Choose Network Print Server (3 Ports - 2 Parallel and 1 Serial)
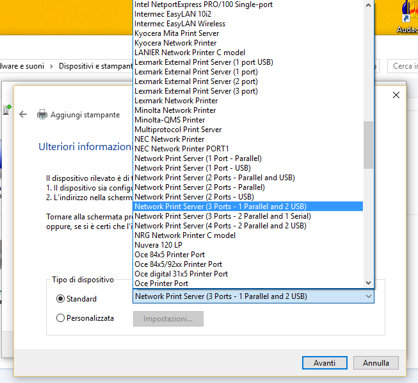 coord(248,216)
